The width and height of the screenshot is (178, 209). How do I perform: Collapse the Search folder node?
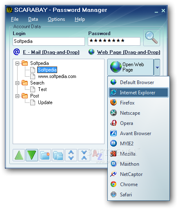click(17, 83)
